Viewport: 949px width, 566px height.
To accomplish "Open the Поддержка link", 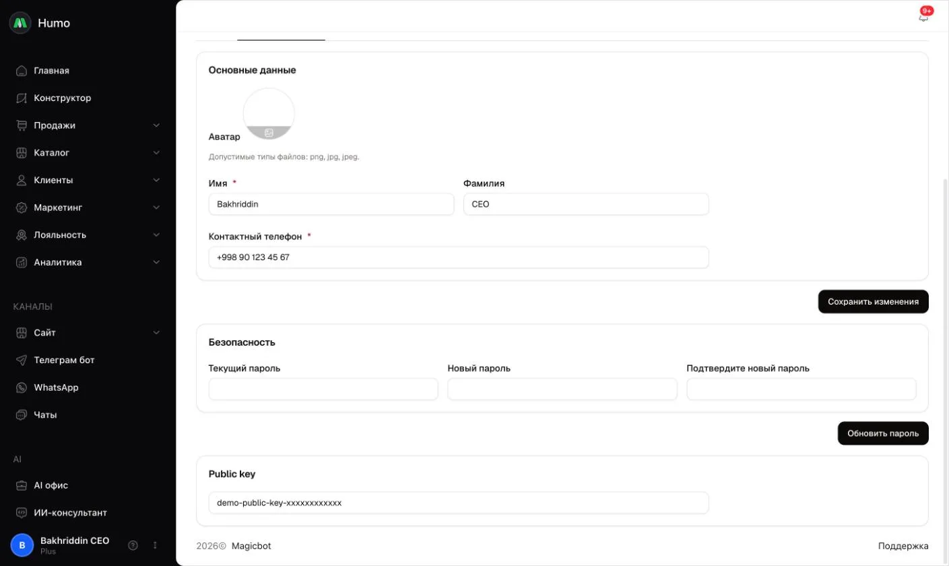I will click(903, 546).
